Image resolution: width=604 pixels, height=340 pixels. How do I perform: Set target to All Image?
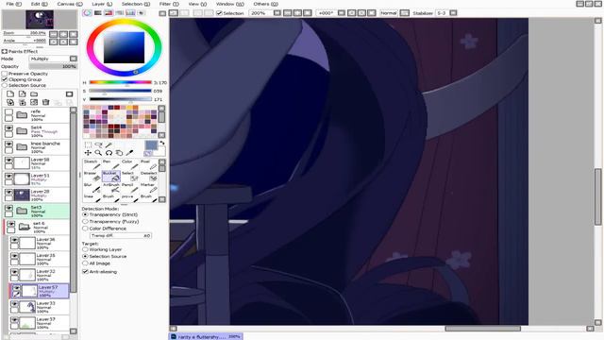pos(85,263)
